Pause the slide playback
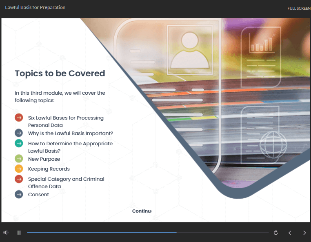Viewport: 311px width, 242px height. [x=19, y=233]
